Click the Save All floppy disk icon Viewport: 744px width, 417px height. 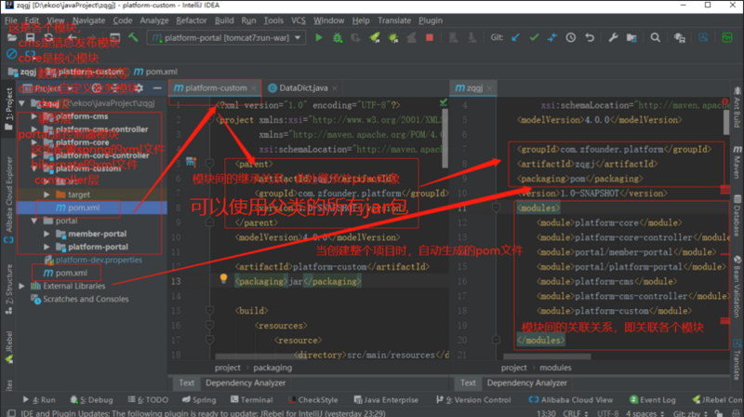(x=30, y=37)
